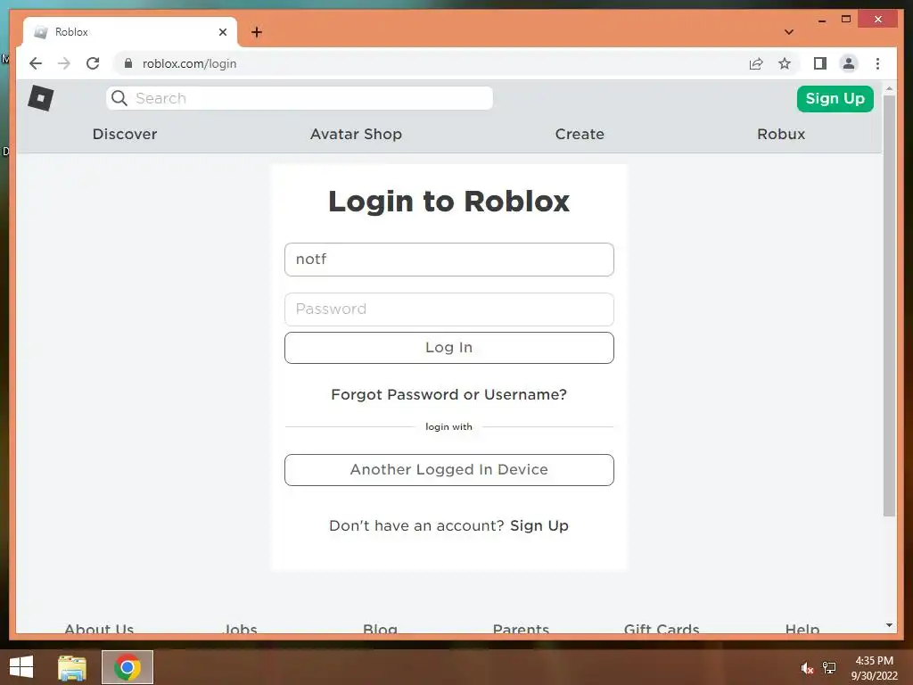The height and width of the screenshot is (685, 913).
Task: Open File Explorer from the taskbar
Action: click(72, 667)
